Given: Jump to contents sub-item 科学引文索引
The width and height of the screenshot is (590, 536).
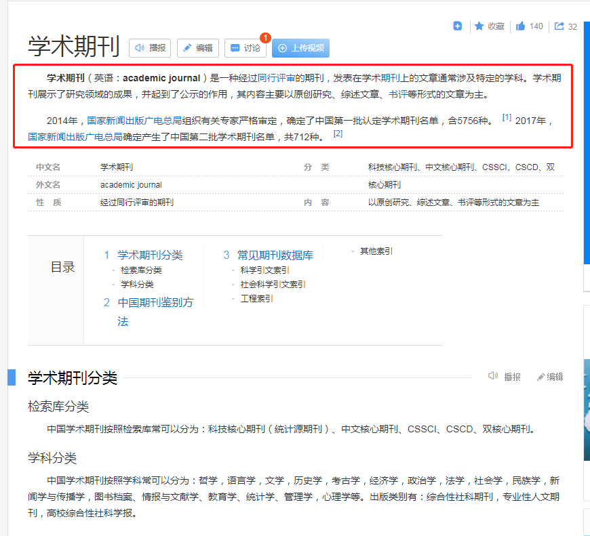Looking at the screenshot, I should click(x=264, y=270).
